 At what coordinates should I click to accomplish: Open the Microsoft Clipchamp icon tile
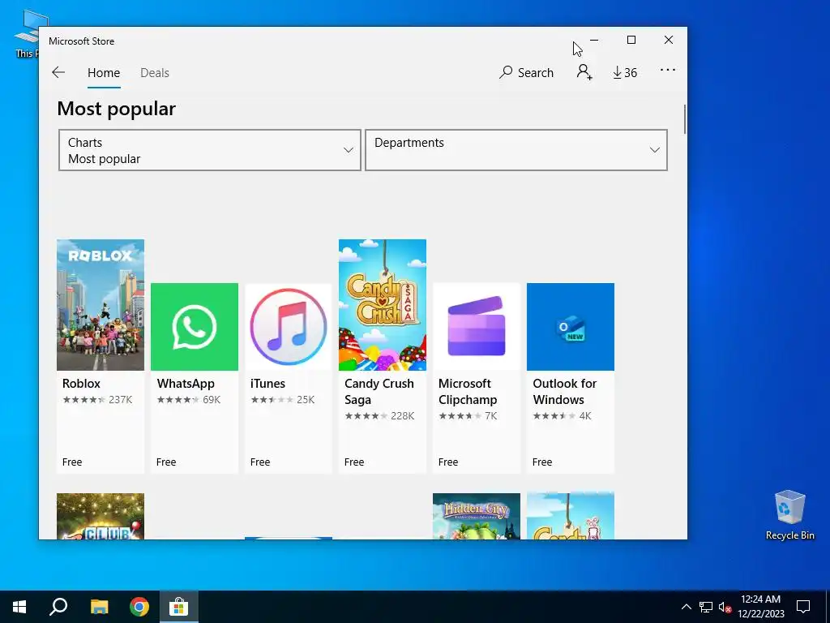coord(477,327)
